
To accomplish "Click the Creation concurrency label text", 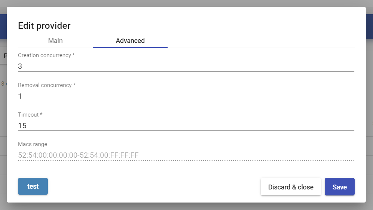I will tap(46, 55).
